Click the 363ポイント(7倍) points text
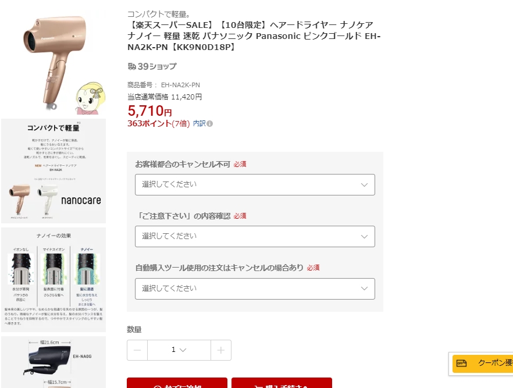This screenshot has height=388, width=513. click(159, 123)
